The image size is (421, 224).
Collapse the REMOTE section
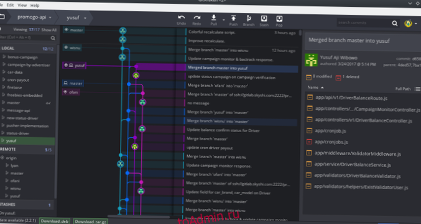pyautogui.click(x=8, y=150)
